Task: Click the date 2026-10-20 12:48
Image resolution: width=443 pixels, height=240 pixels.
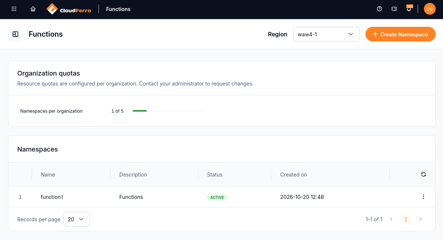Action: [302, 197]
